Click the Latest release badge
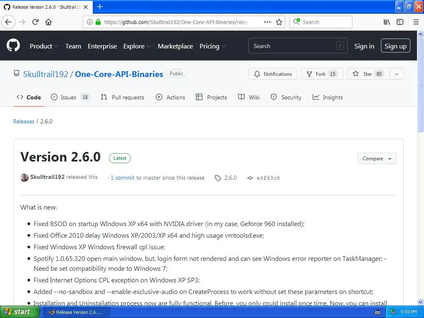The image size is (424, 318). [120, 158]
